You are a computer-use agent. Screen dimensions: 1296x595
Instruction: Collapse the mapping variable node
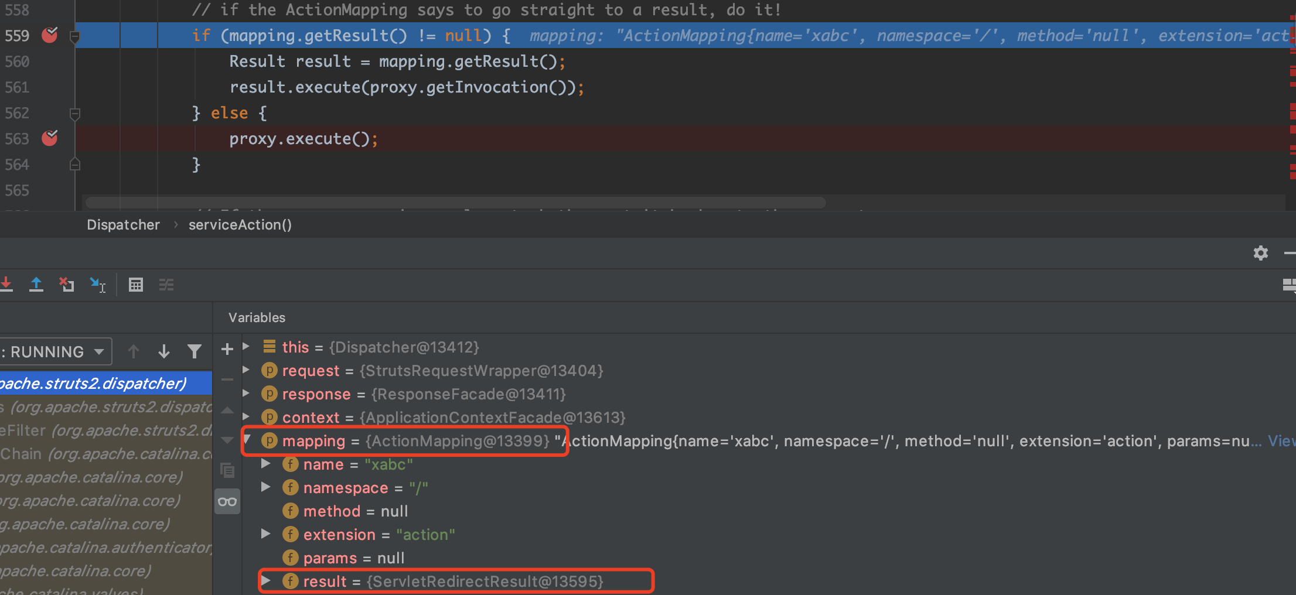248,440
